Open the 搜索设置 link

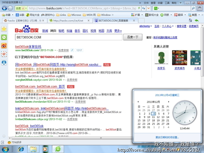pyautogui.click(x=182, y=26)
